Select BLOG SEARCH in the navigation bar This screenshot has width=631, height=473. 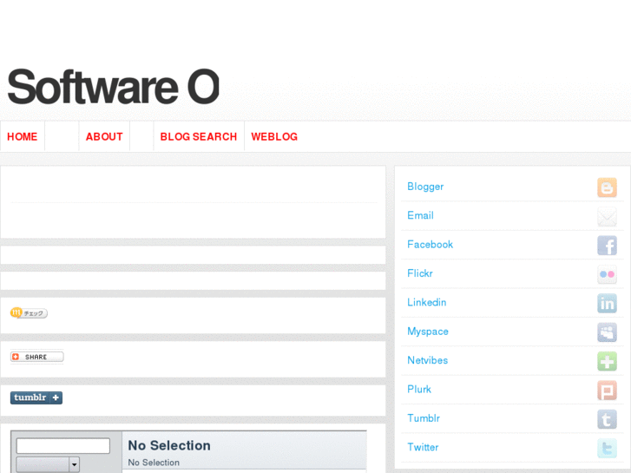pos(198,137)
